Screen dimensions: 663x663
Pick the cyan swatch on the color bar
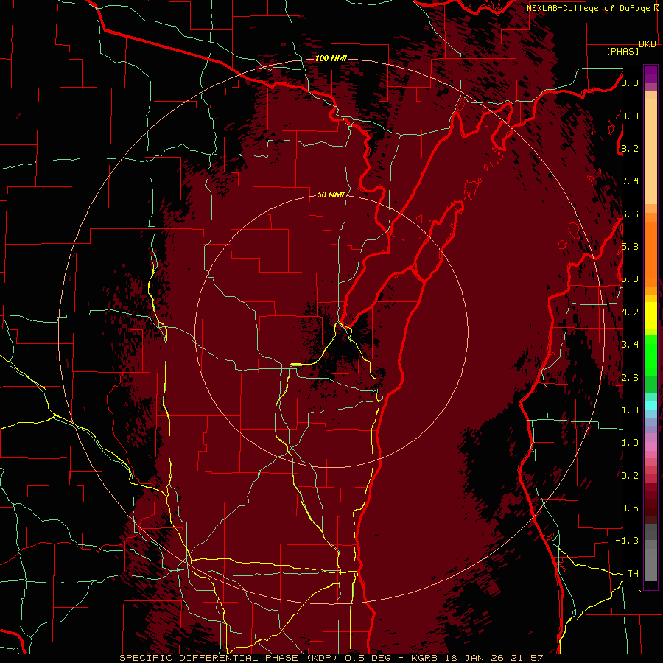[x=650, y=405]
